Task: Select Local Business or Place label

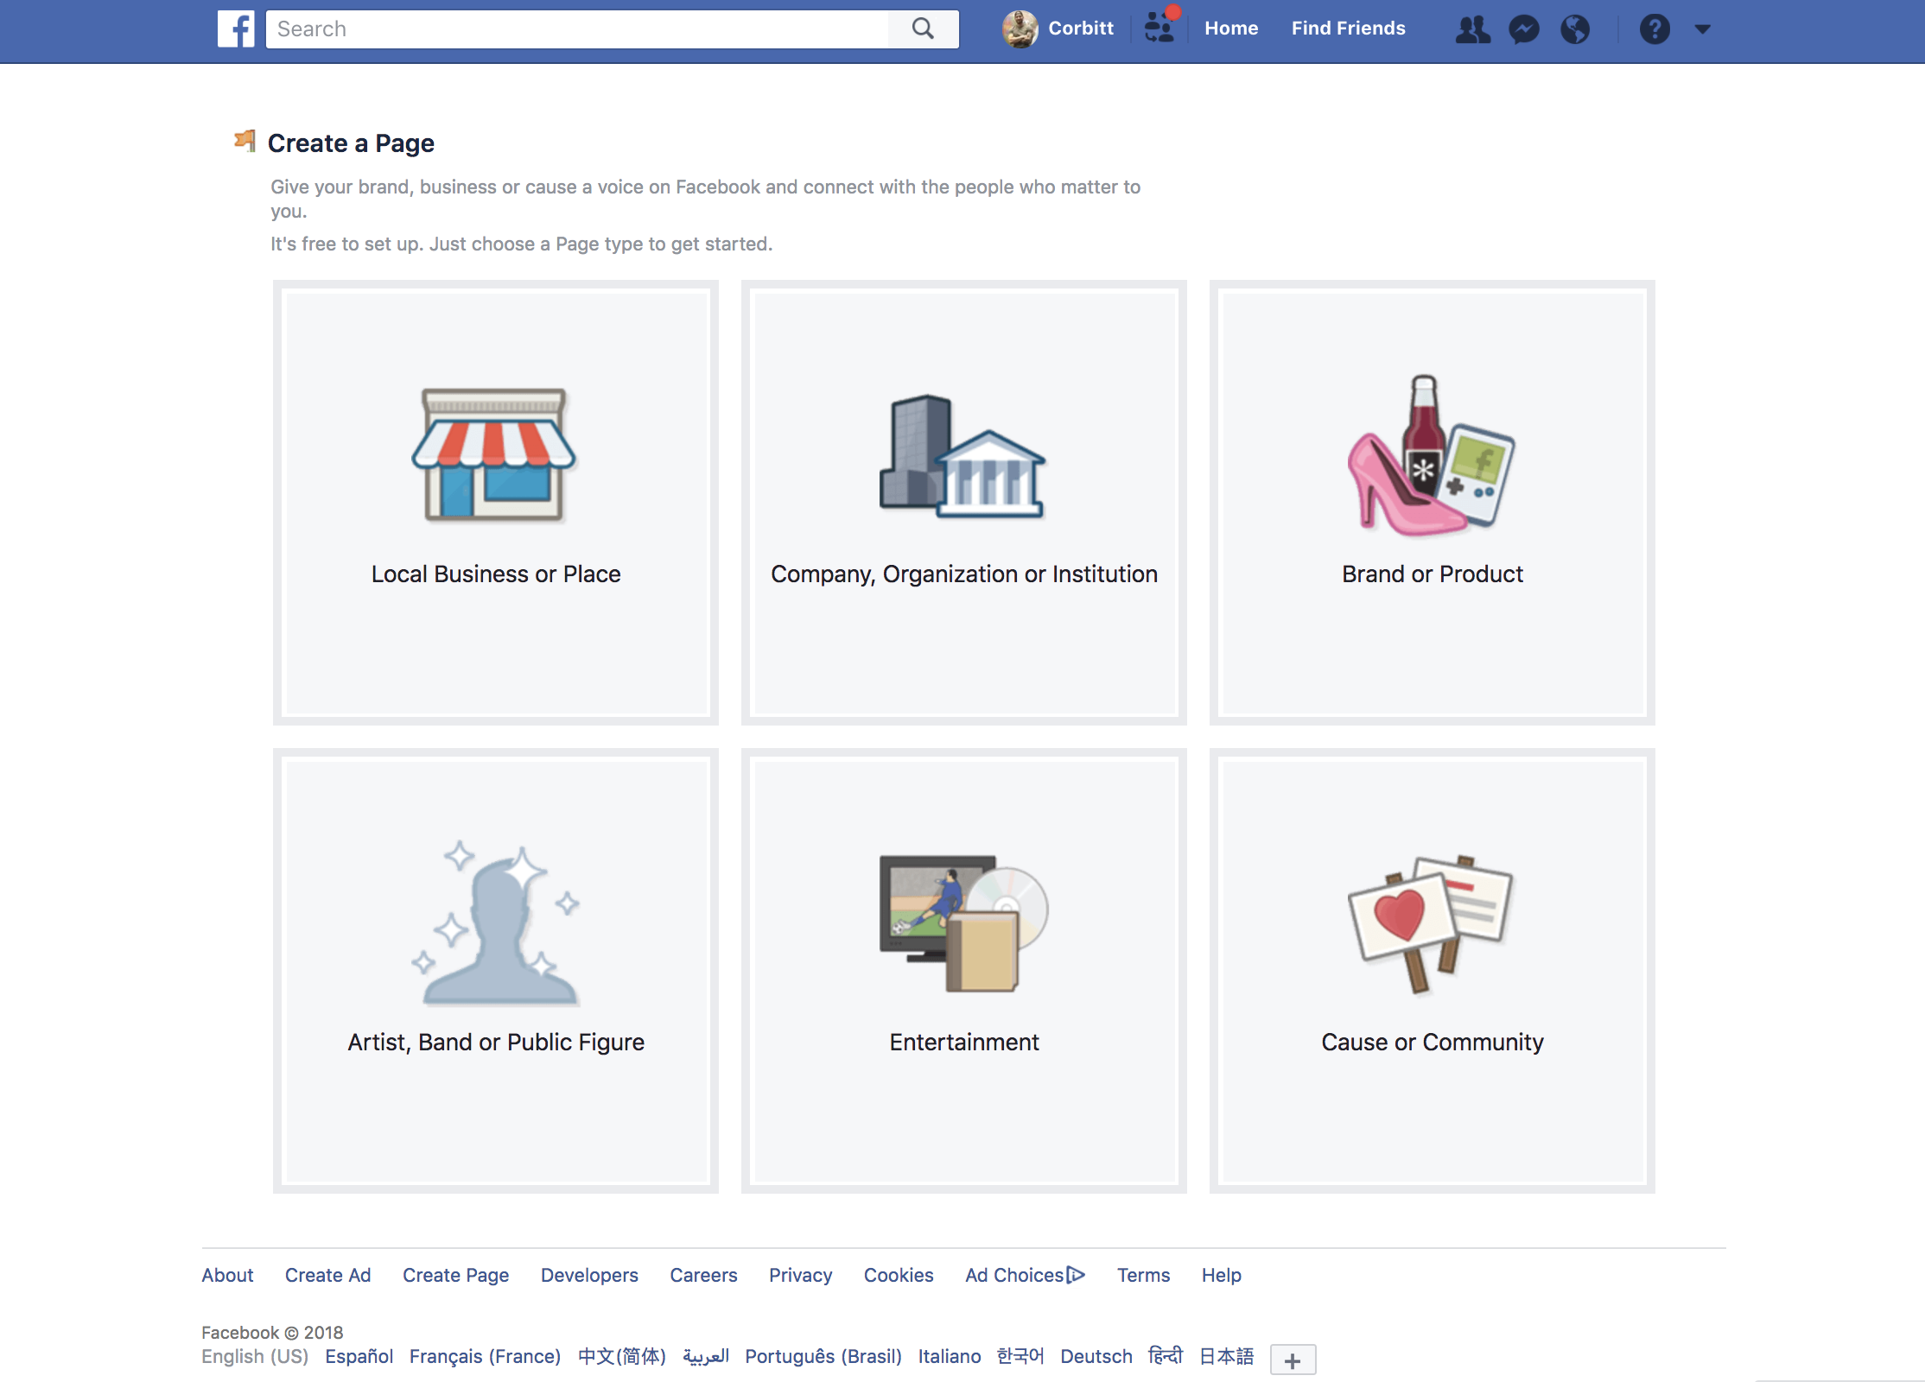Action: click(496, 574)
